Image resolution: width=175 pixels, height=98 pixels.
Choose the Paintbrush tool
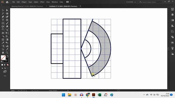(x=7, y=23)
